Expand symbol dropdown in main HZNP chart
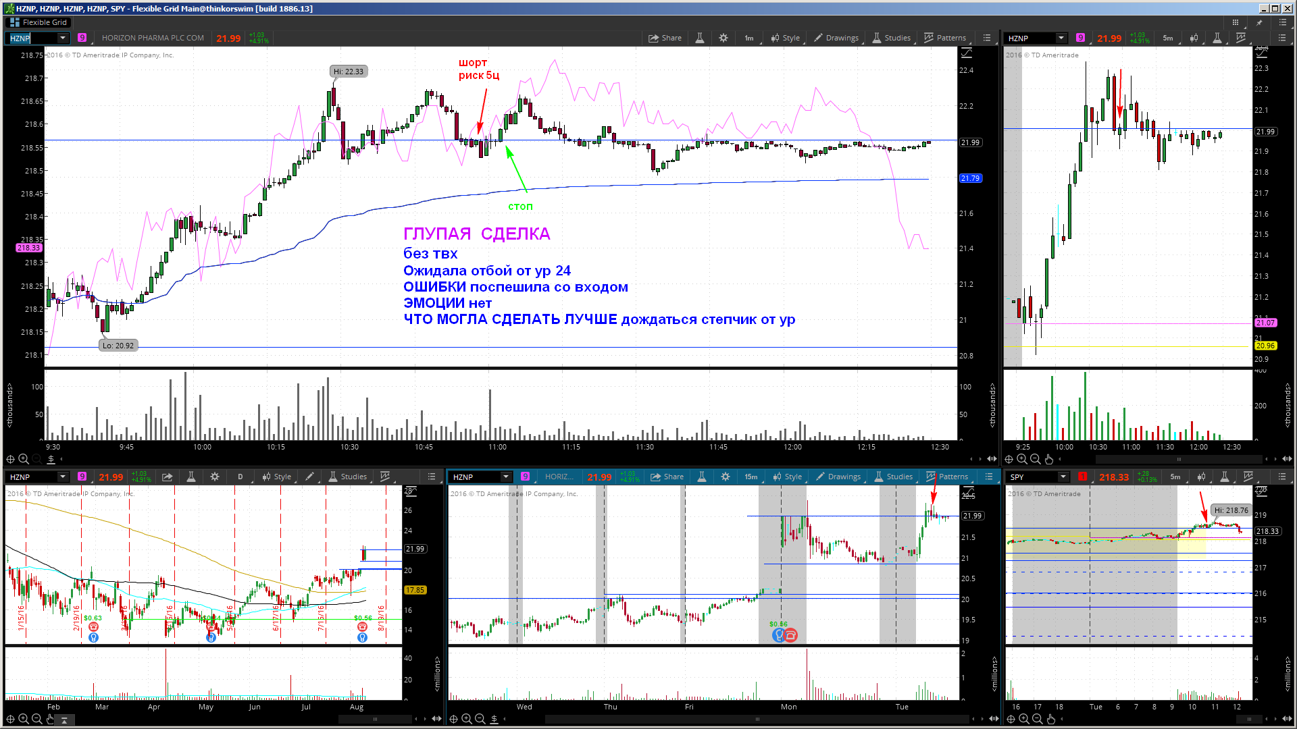The height and width of the screenshot is (729, 1297). [x=63, y=38]
